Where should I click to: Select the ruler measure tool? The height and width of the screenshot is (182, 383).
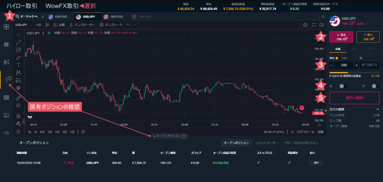18,98
